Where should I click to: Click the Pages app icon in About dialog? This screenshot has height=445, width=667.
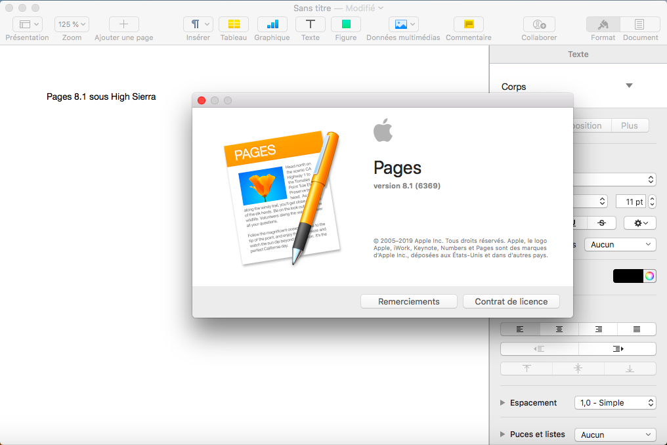(x=282, y=197)
